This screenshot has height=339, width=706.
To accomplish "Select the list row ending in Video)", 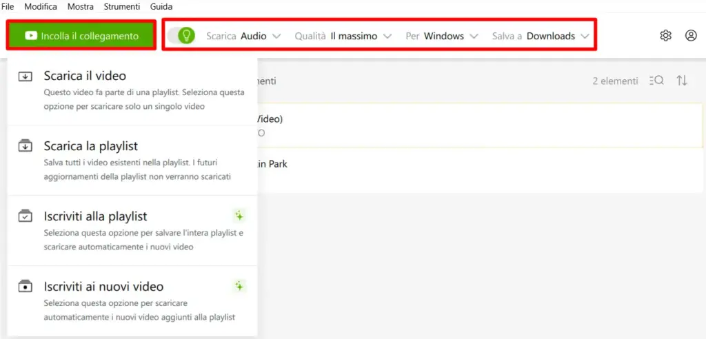I will pos(479,125).
